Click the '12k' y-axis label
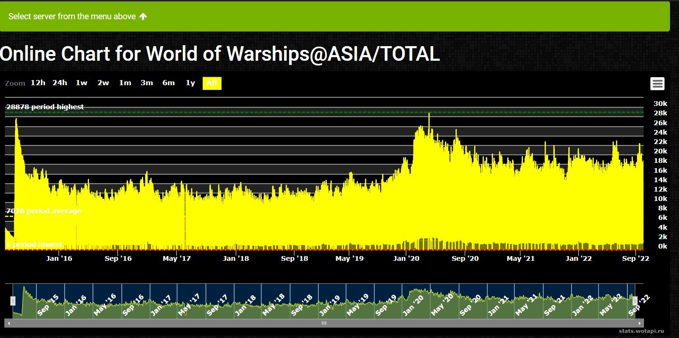 click(x=661, y=189)
